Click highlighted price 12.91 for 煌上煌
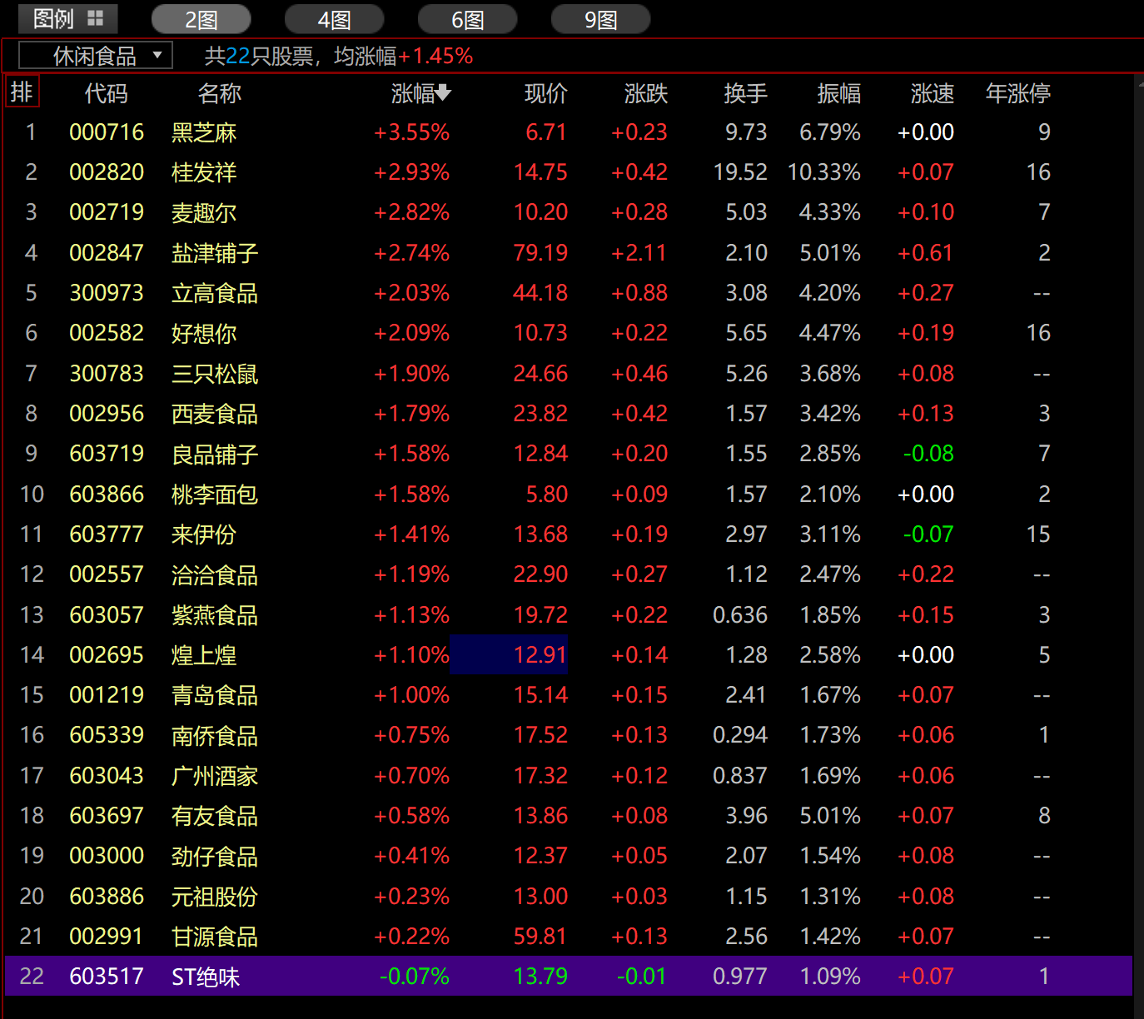This screenshot has height=1019, width=1144. (509, 655)
